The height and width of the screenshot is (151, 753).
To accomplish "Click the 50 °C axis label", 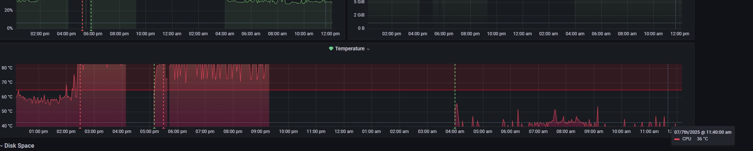I will pos(7,111).
